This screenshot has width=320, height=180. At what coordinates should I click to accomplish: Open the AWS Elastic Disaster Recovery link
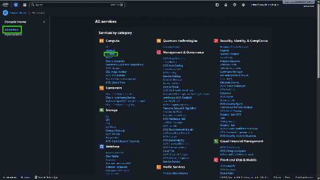pyautogui.click(x=123, y=141)
